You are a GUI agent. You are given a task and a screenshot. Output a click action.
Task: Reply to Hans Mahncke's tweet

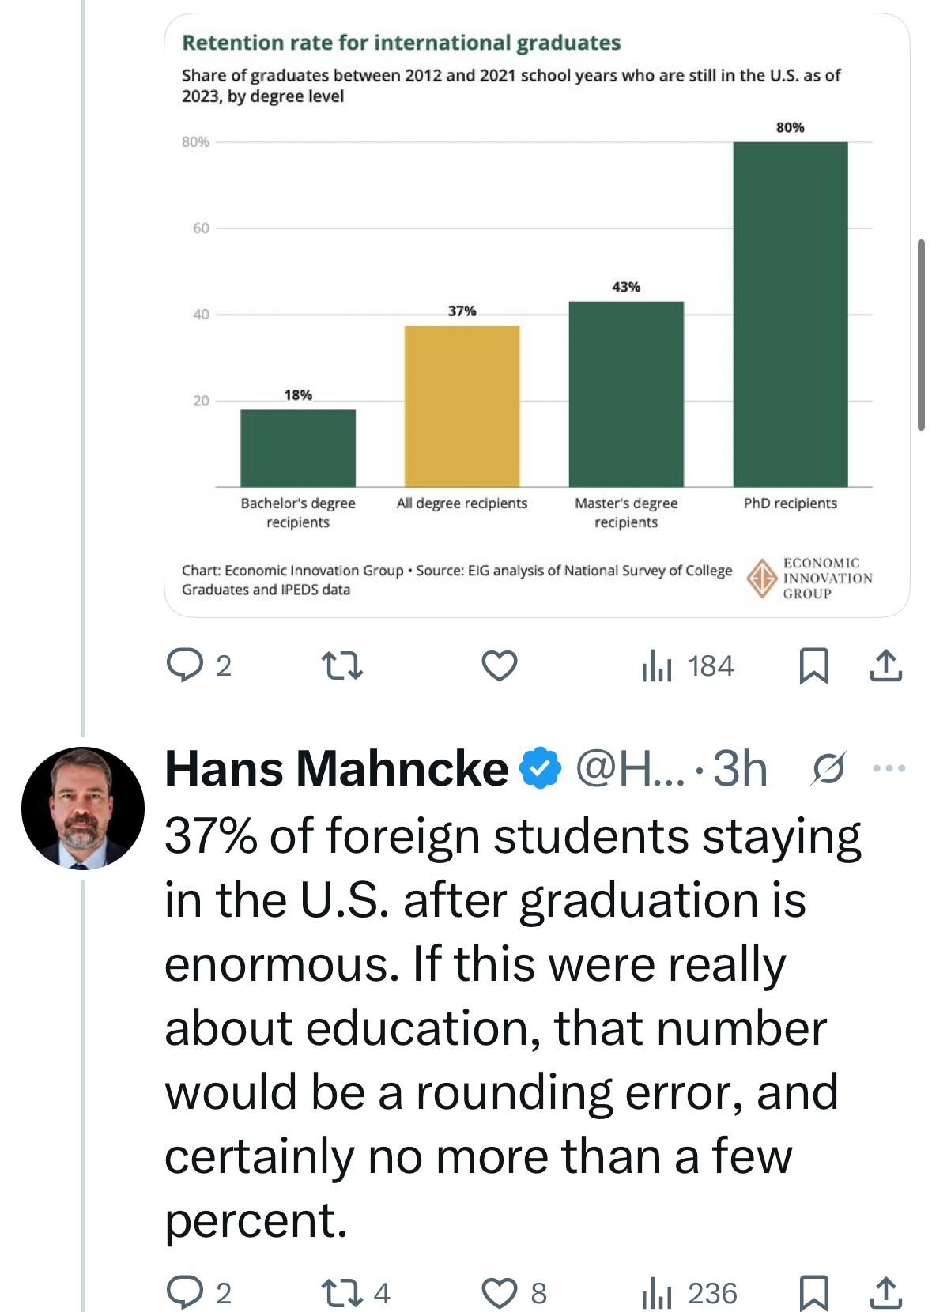point(184,1293)
